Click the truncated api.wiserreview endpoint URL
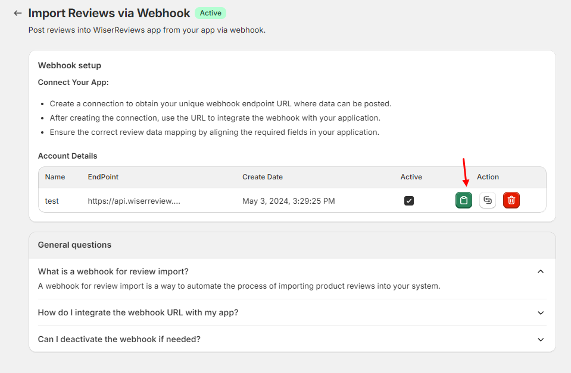This screenshot has height=373, width=571. (134, 201)
